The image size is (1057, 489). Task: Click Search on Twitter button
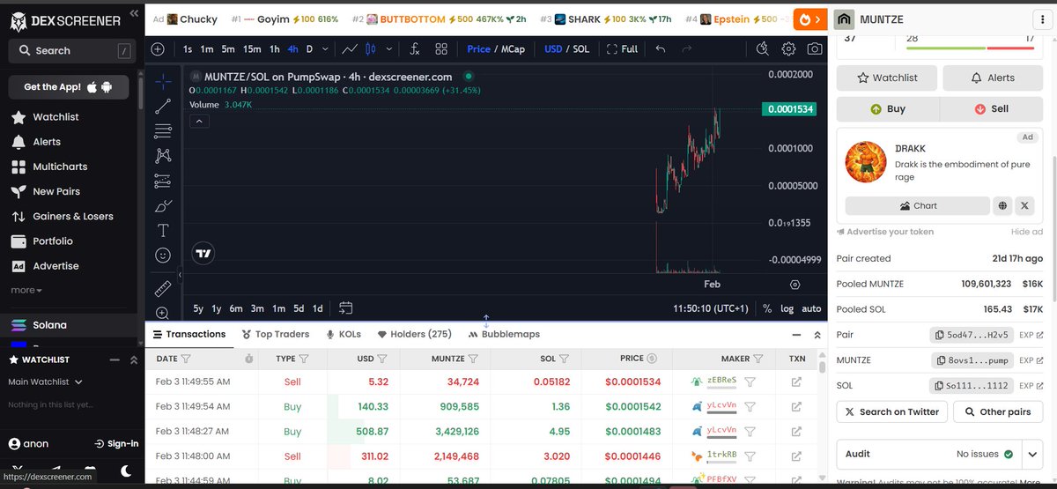coord(892,411)
